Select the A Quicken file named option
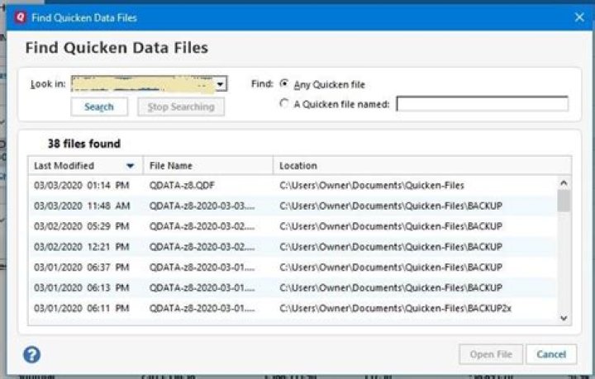Image resolution: width=595 pixels, height=379 pixels. [x=283, y=103]
